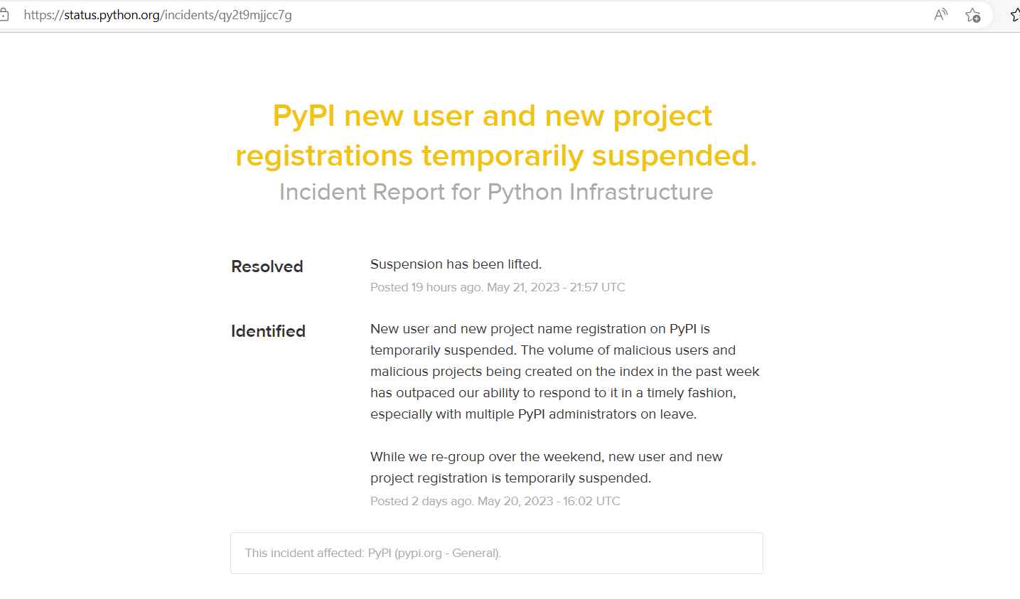Screen dimensions: 1020x599
Task: Click the 'Posted 2 days ago' timestamp
Action: [495, 501]
